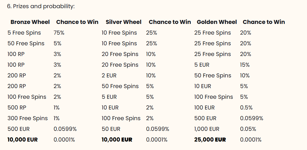Screen dimensions: 307x150
Task: Select the 2 EUR prize entry
Action: tap(109, 75)
